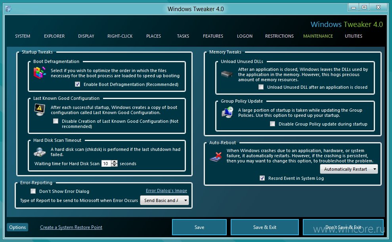Viewport: 392px width, 242px height.
Task: Go to the TASKS tab
Action: pyautogui.click(x=183, y=36)
